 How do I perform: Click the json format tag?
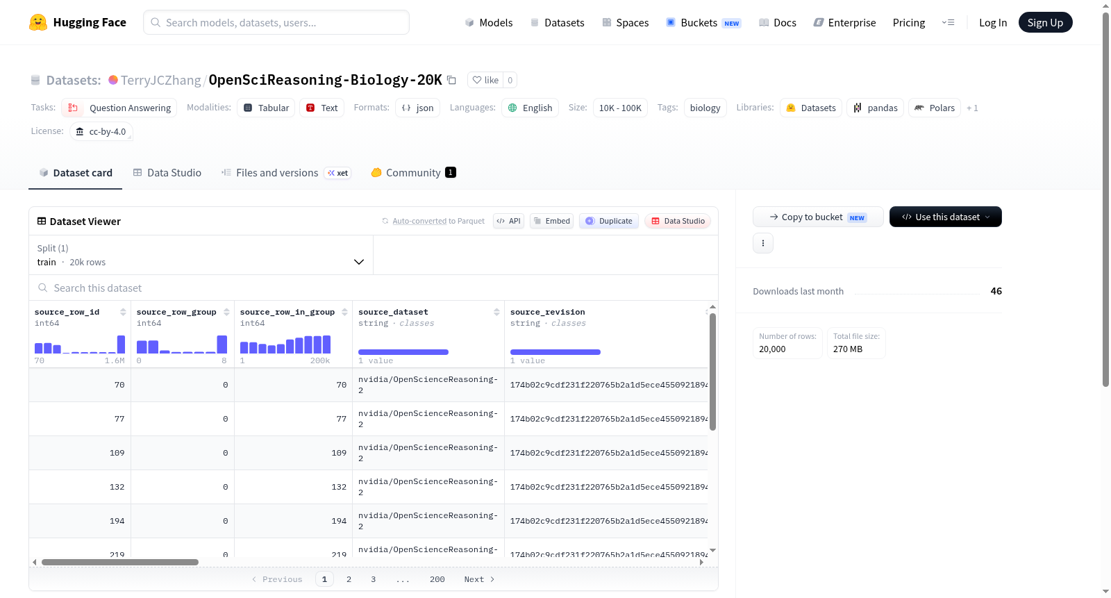(x=418, y=108)
